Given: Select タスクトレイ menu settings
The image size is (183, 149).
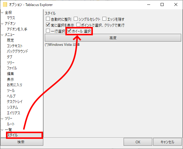Looking at the screenshot, I should click(15, 102).
